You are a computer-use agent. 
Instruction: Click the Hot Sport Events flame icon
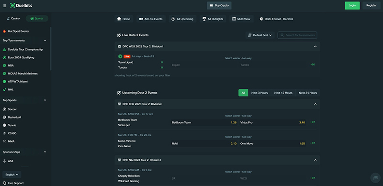pos(4,31)
